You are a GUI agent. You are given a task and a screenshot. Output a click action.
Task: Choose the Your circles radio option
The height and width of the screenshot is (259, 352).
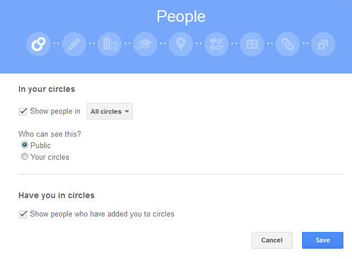(x=25, y=156)
